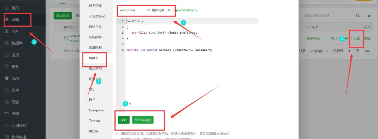This screenshot has width=378, height=139.
Task: Open the wordpress rewrite rule dropdown
Action: pos(134,10)
